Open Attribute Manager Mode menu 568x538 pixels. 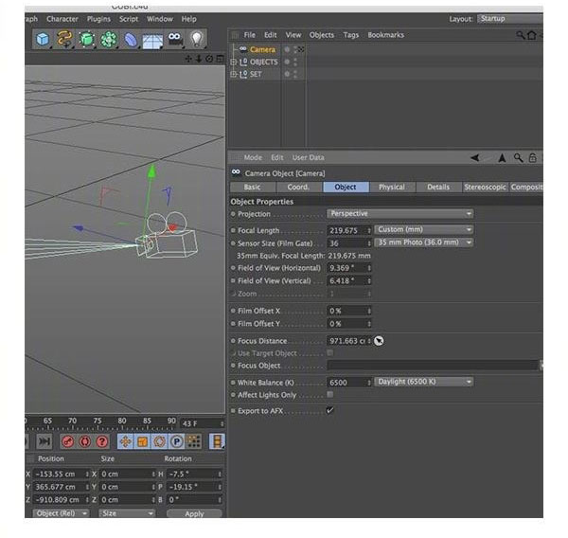(x=253, y=157)
